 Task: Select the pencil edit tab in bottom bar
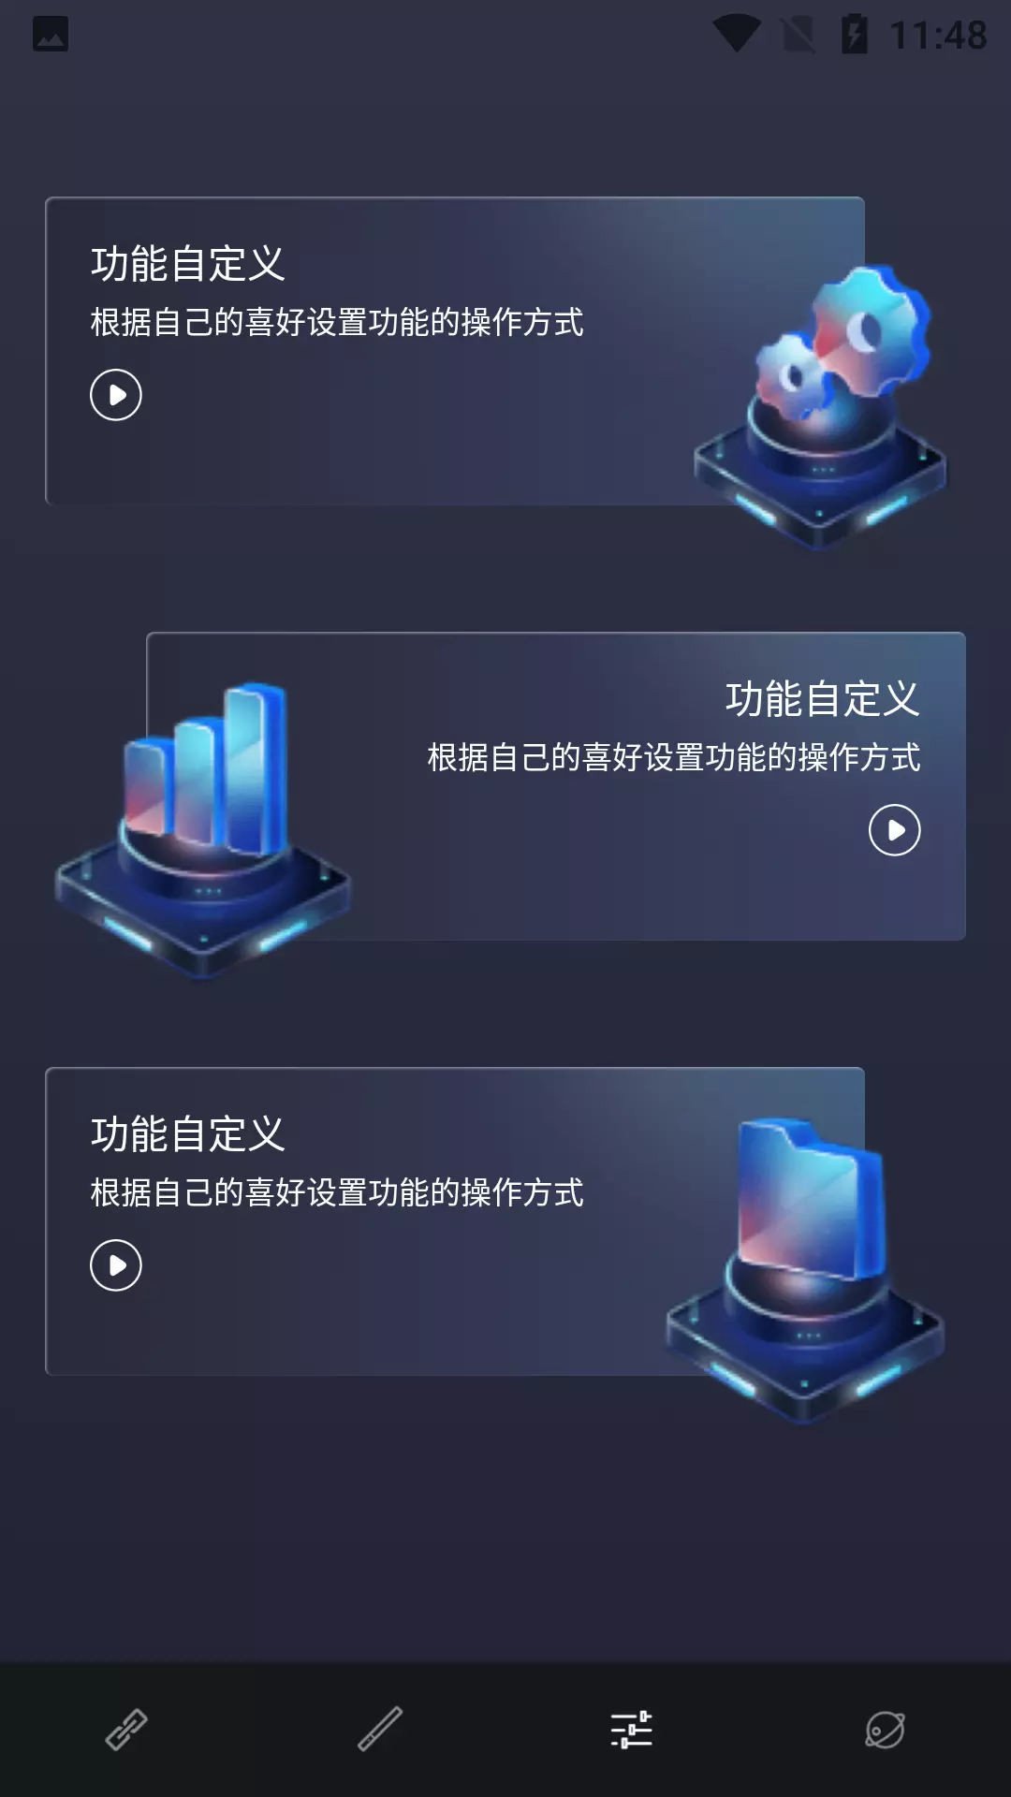click(379, 1730)
